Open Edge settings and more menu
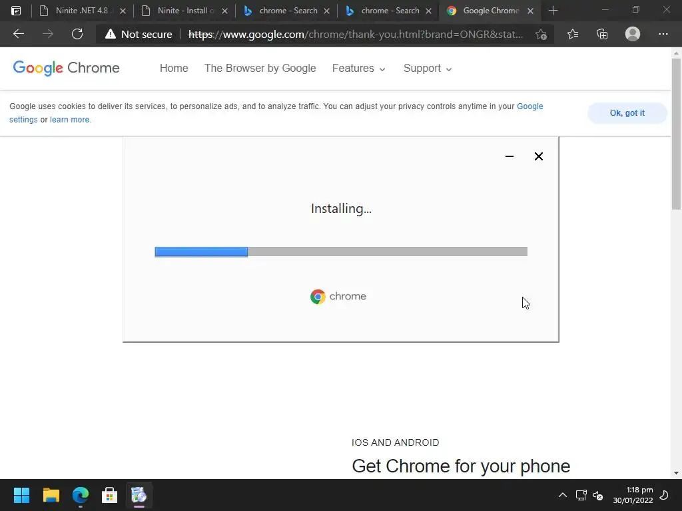This screenshot has height=511, width=682. [x=663, y=34]
